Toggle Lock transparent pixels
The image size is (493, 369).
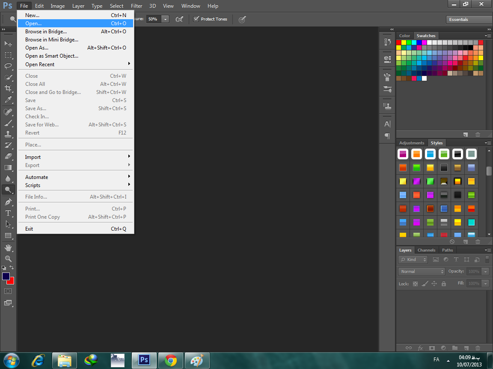click(416, 284)
